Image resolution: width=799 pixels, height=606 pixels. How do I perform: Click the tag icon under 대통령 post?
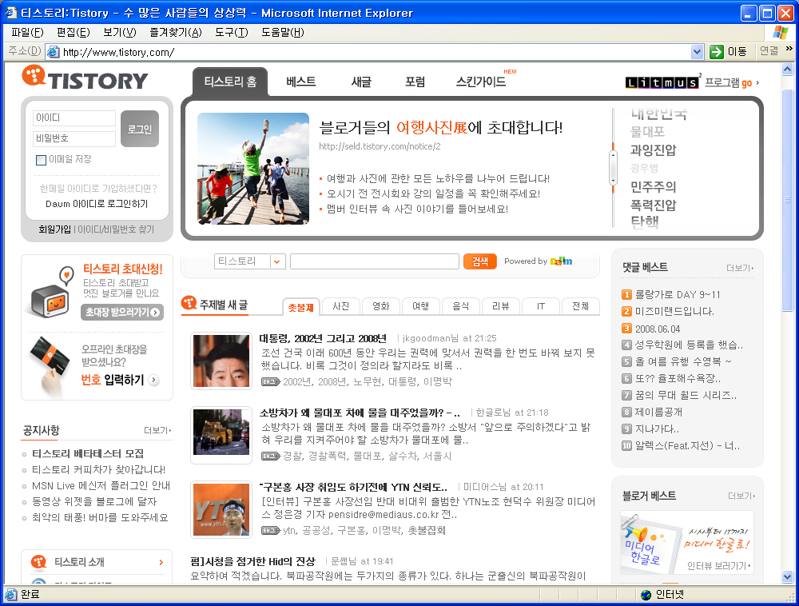271,381
